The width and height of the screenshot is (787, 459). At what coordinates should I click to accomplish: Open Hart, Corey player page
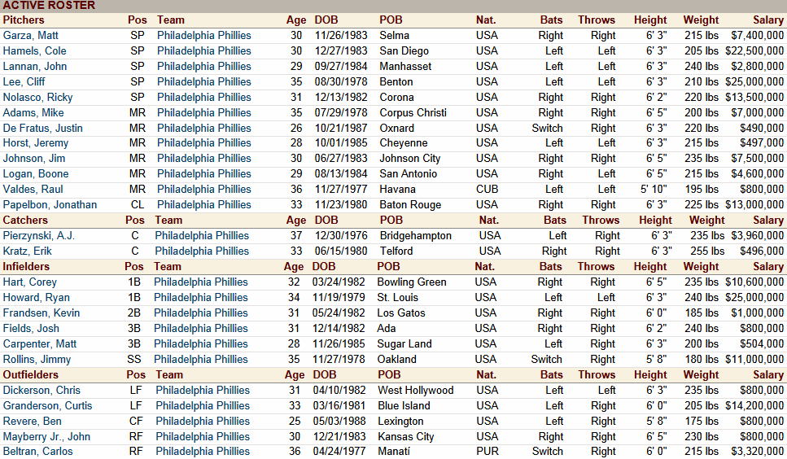coord(30,282)
